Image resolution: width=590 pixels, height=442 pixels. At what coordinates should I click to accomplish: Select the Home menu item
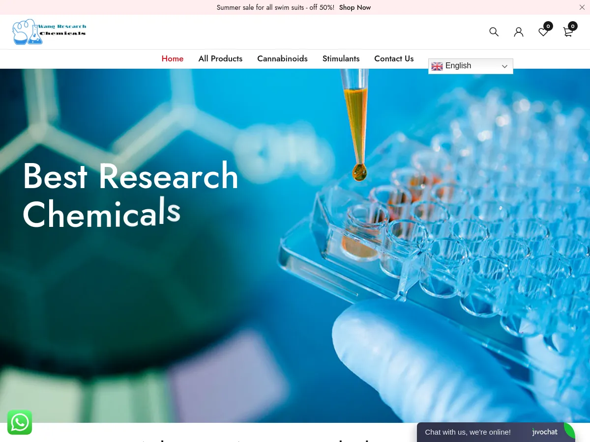pos(172,58)
